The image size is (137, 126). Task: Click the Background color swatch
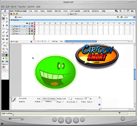[x=71, y=99]
